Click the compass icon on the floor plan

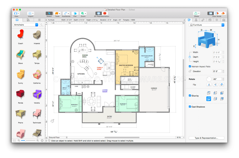pos(52,121)
